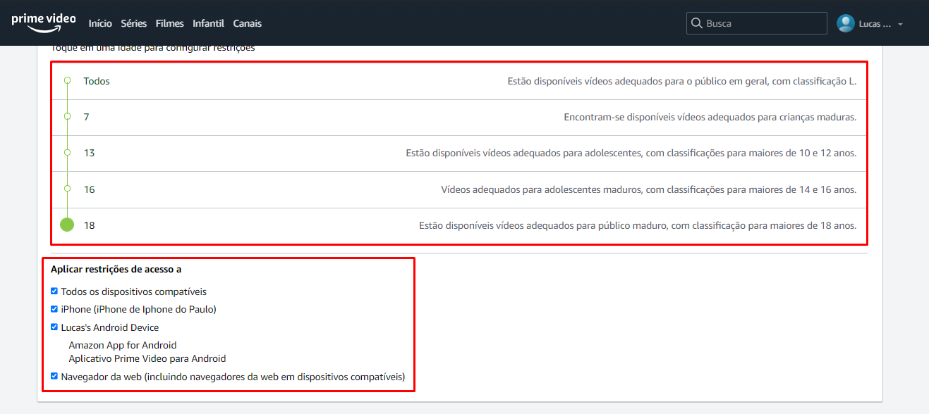
Task: Toggle the iPhone de Iphone do Paulo checkbox
Action: 54,309
